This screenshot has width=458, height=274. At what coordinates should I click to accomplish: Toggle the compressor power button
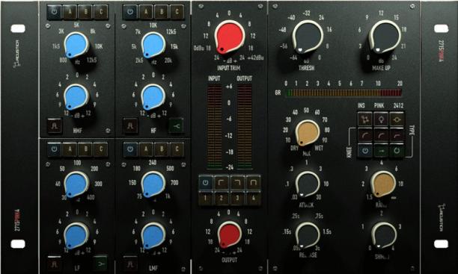(x=365, y=151)
